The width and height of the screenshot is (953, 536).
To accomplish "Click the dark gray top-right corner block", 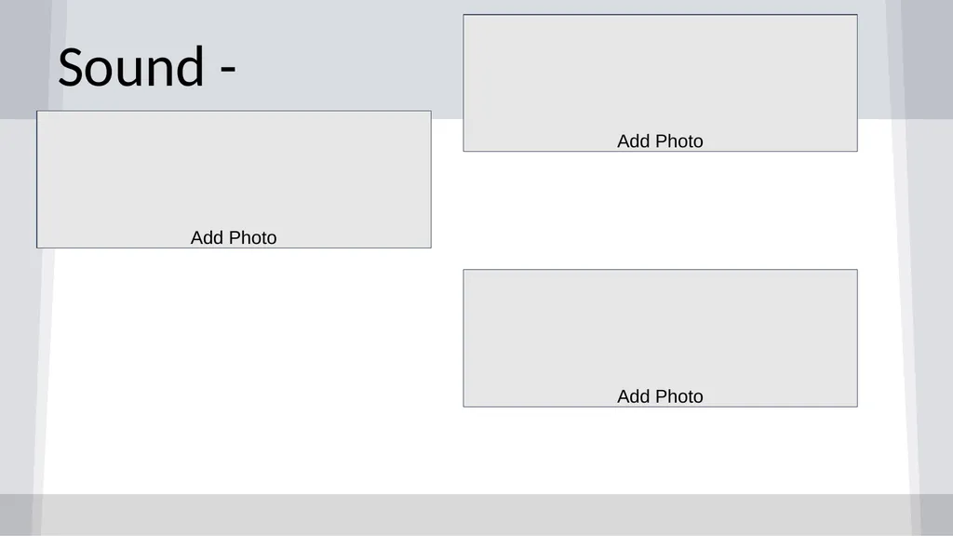I will click(927, 59).
